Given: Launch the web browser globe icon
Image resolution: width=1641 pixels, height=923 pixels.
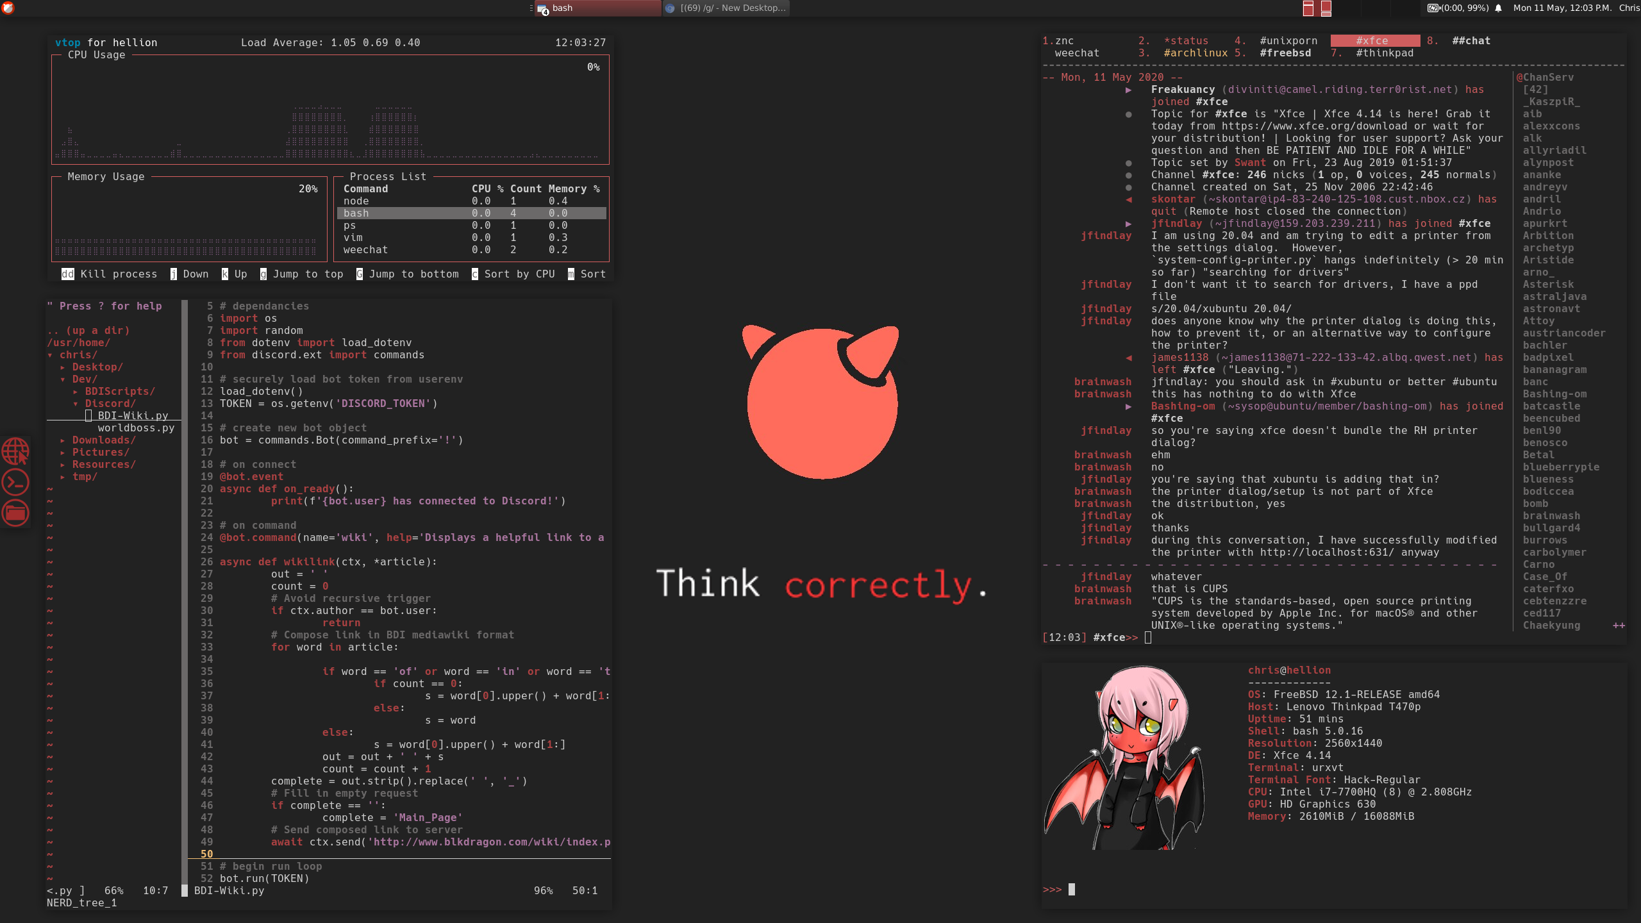Looking at the screenshot, I should (15, 451).
